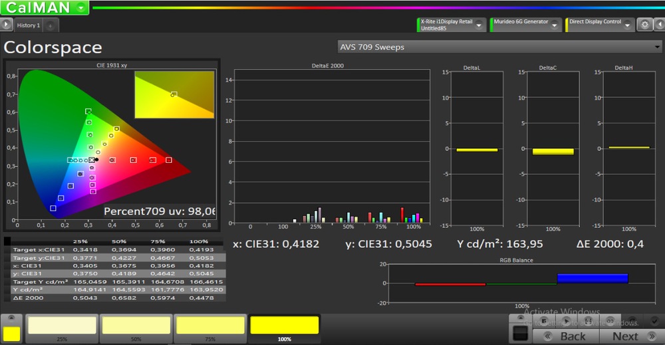Open the AVS 709 Sweeps combo box

click(500, 47)
